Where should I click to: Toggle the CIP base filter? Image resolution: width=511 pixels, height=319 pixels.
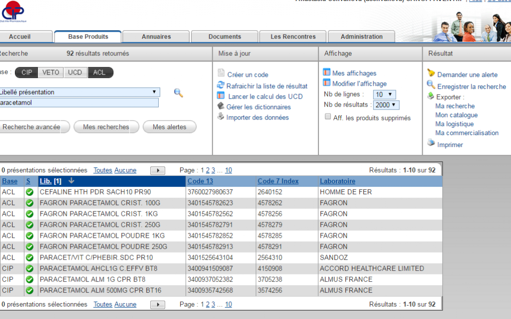[x=27, y=73]
